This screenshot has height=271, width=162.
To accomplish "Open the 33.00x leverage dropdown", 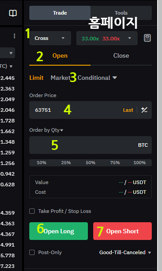I will [107, 38].
